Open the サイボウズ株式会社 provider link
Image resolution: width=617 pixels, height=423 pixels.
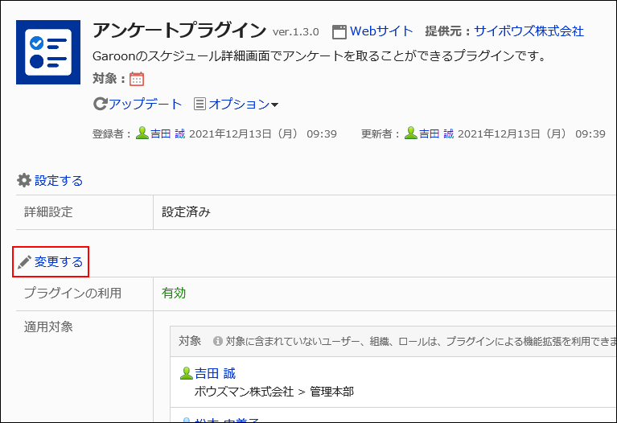[529, 31]
